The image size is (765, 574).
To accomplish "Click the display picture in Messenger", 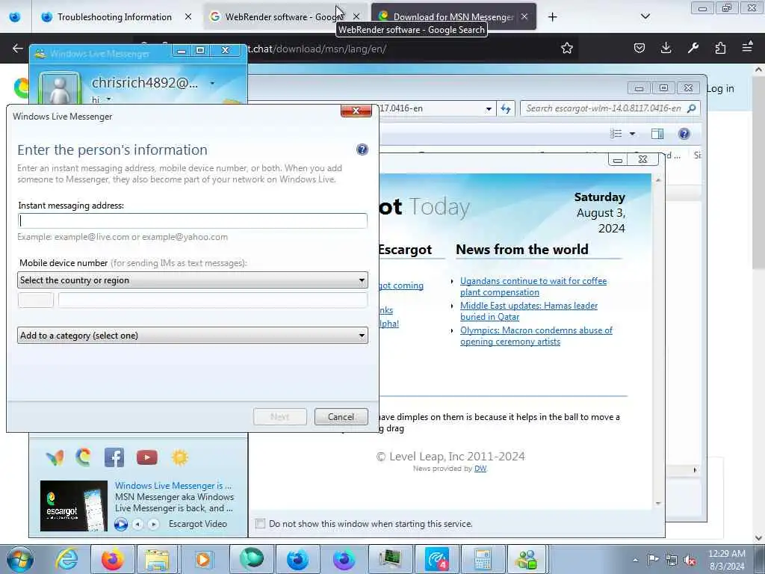I will pyautogui.click(x=60, y=89).
